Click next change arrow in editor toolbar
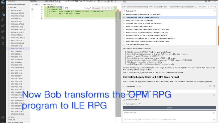 (105, 1)
